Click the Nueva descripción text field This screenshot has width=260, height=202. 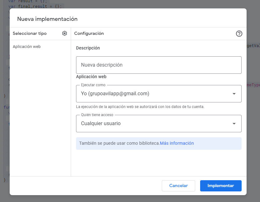tap(159, 65)
